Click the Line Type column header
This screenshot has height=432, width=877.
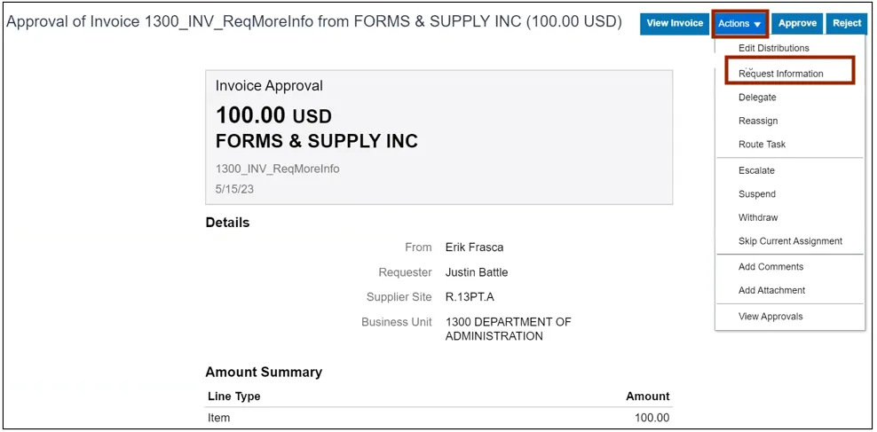234,397
